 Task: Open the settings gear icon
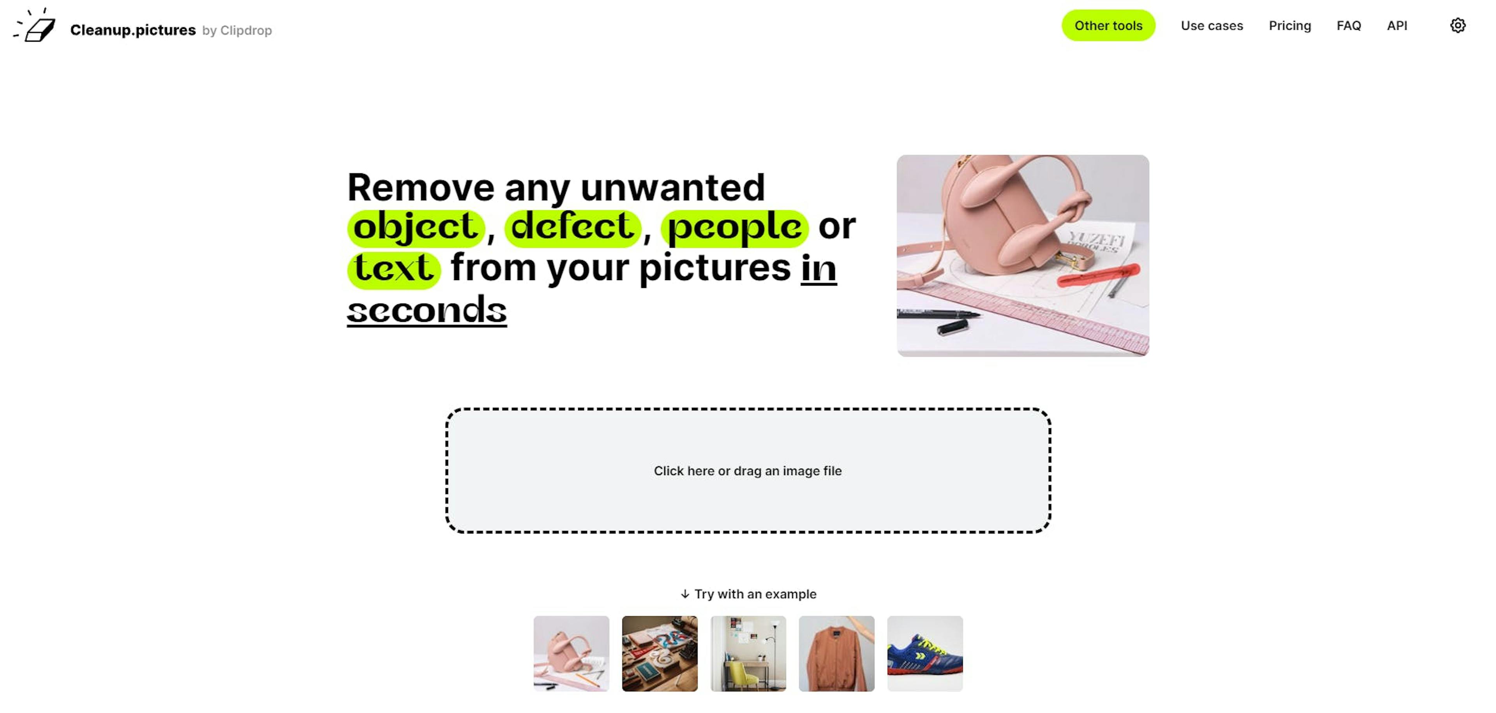(1458, 25)
